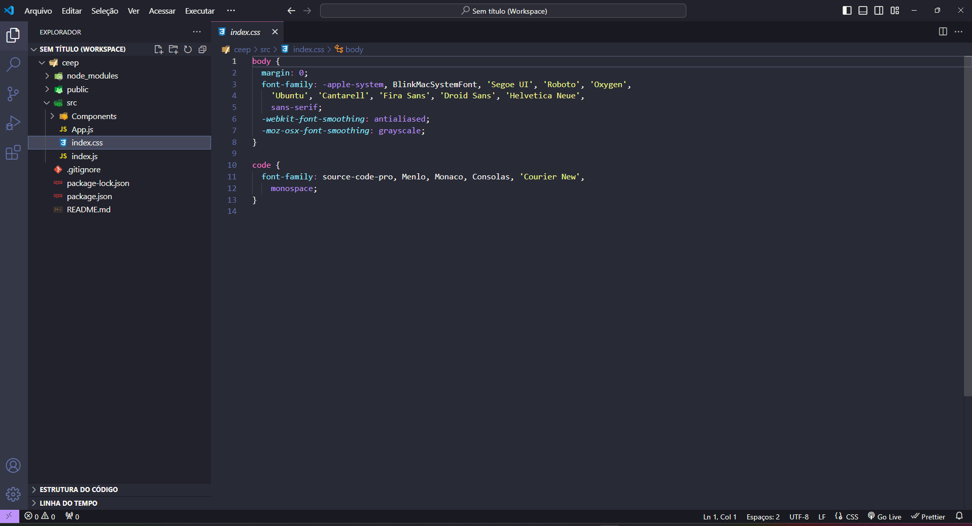Close the index.css editor tab
The width and height of the screenshot is (972, 526).
[274, 32]
